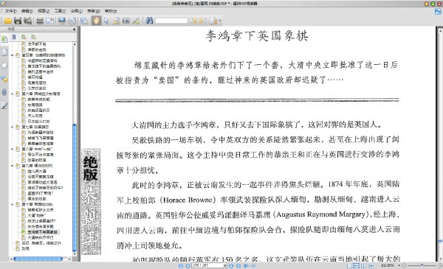Switch to single page layout
Screen dimensions: 443x269
pyautogui.click(x=349, y=265)
